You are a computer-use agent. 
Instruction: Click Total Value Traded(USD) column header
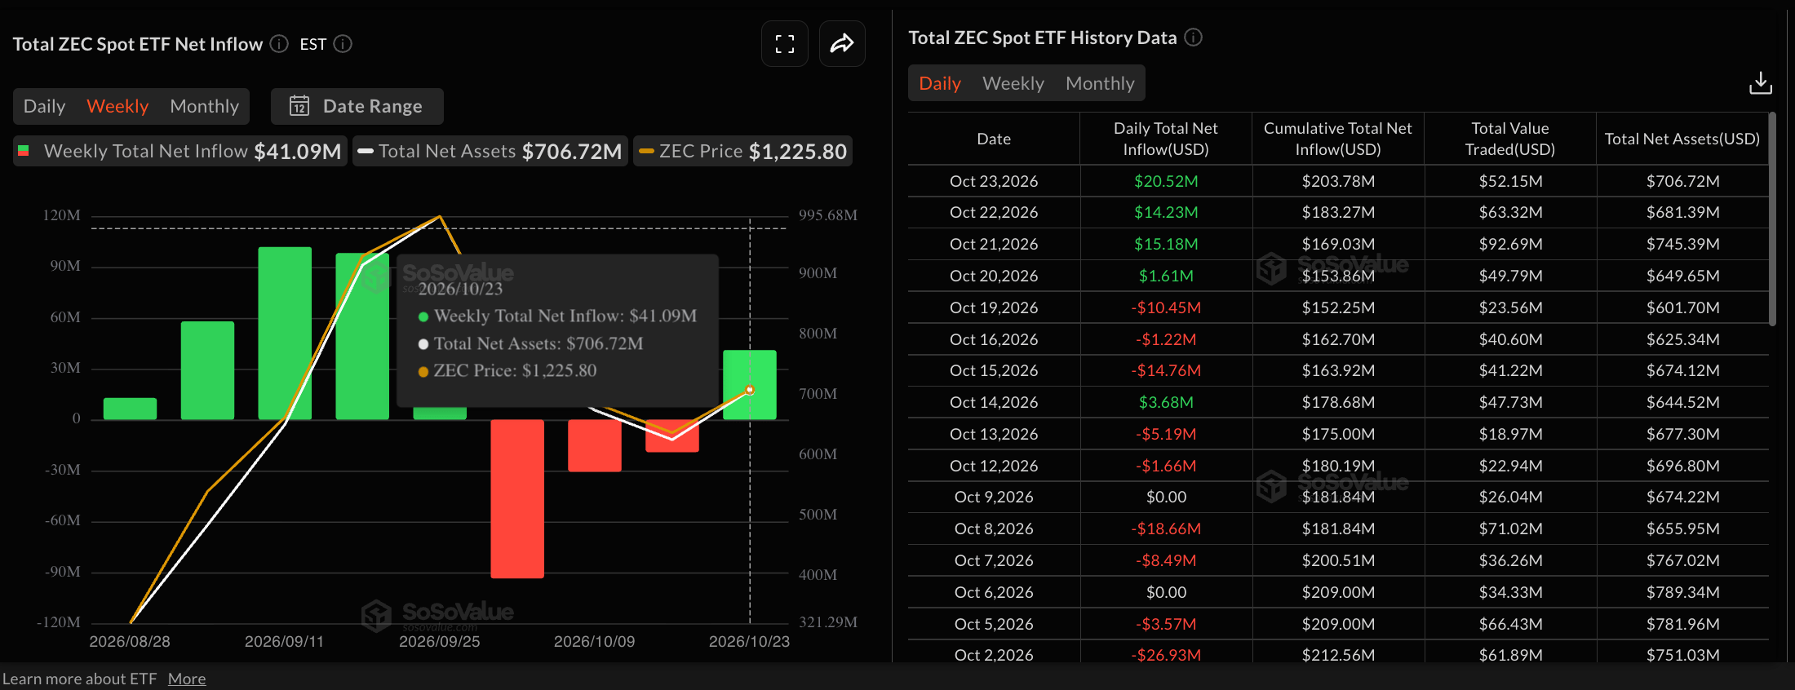[x=1510, y=139]
